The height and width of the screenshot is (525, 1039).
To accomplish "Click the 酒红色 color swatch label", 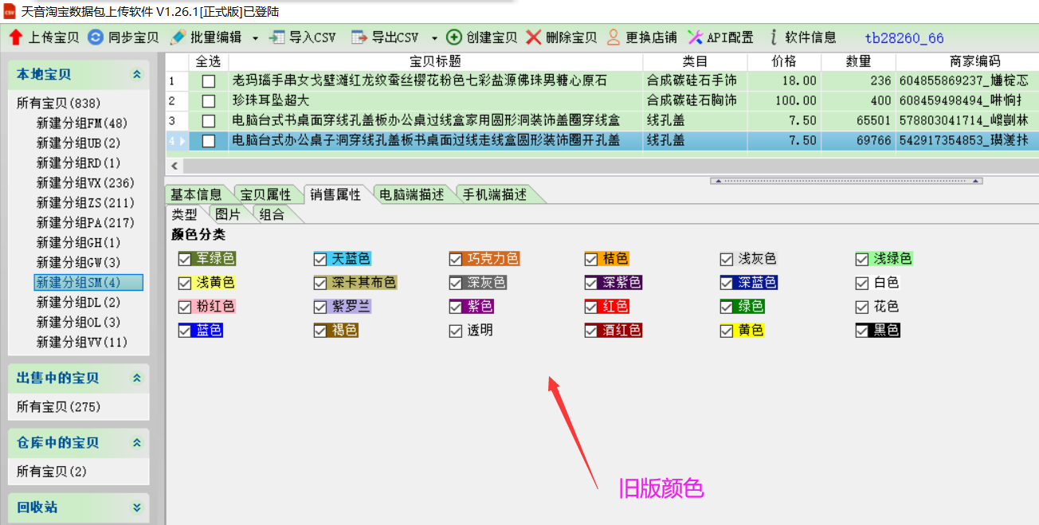I will pos(621,331).
